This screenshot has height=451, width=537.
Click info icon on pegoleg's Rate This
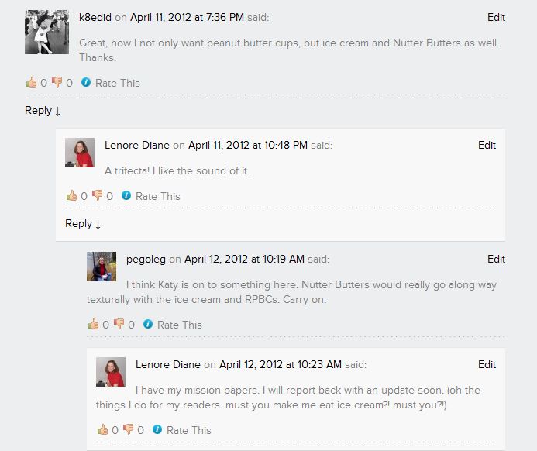click(148, 325)
